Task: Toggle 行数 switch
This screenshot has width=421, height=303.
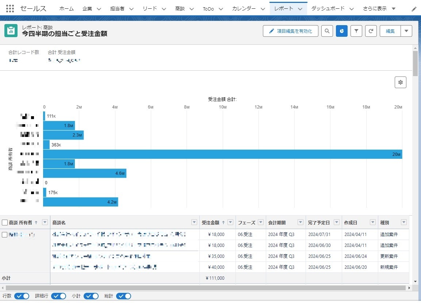Action: [22, 296]
